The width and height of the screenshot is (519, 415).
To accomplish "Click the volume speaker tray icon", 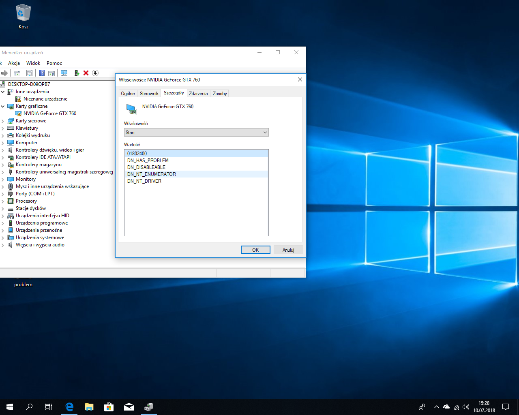I will (466, 407).
